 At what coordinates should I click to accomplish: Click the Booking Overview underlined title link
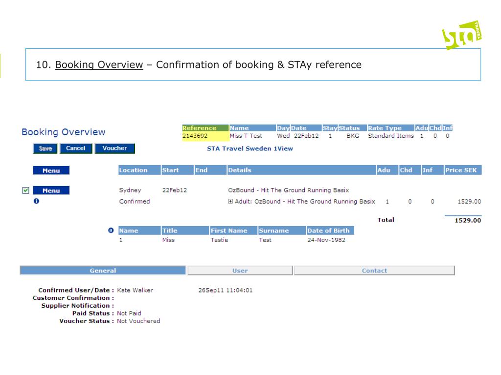click(99, 65)
